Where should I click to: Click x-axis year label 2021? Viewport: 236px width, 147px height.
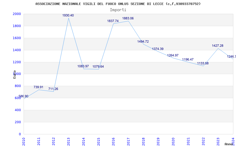coord(188,141)
